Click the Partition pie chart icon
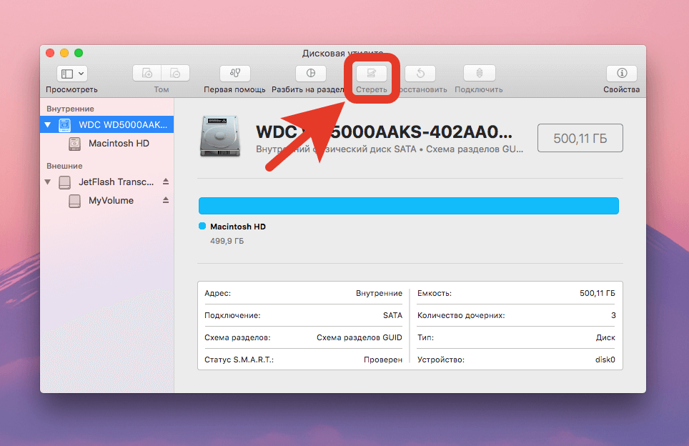 [x=311, y=73]
